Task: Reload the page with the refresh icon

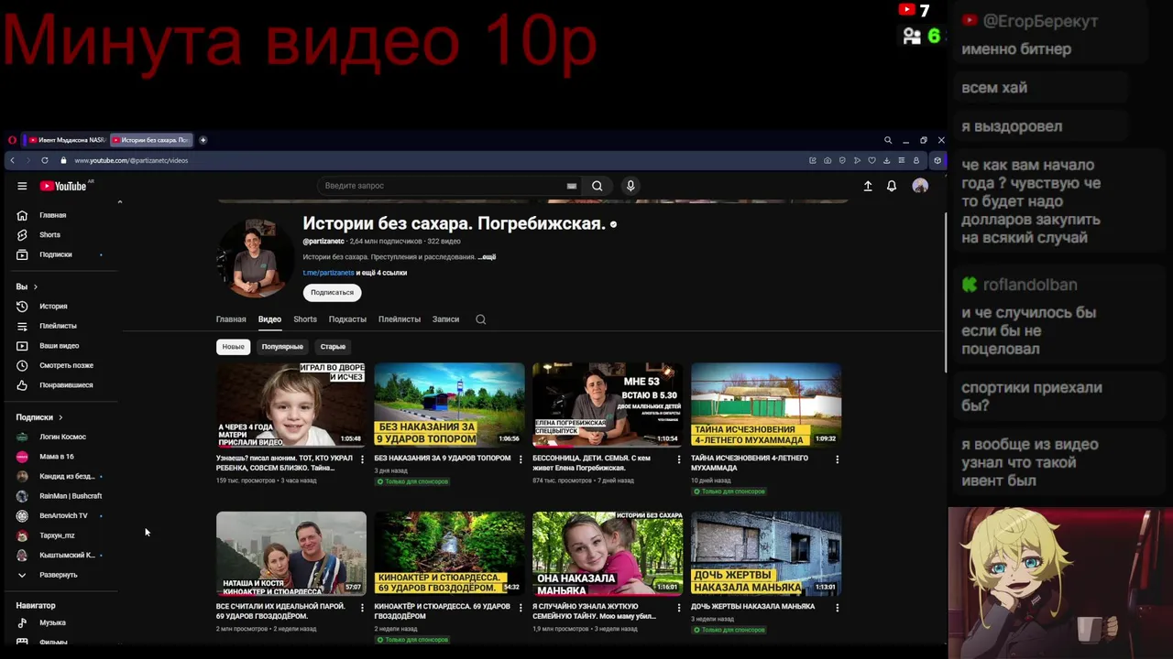Action: 44,160
